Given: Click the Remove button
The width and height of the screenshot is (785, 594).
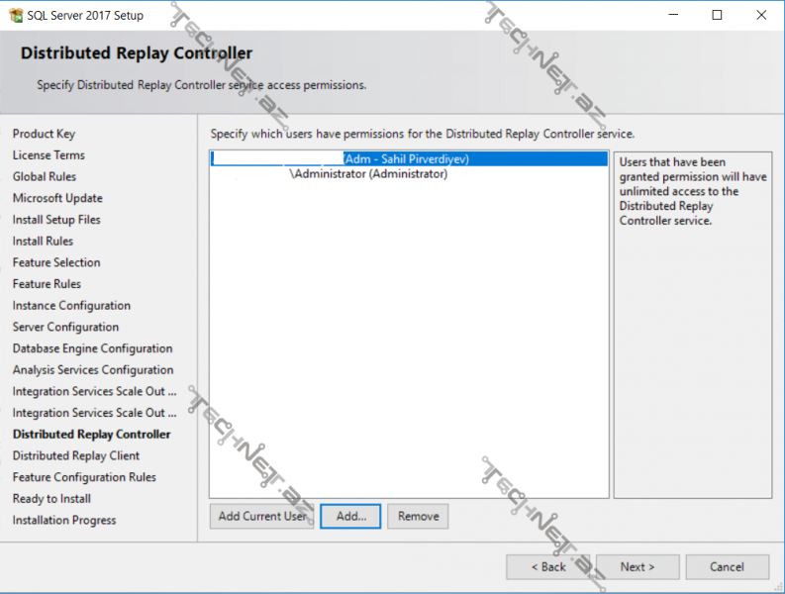Looking at the screenshot, I should click(418, 516).
